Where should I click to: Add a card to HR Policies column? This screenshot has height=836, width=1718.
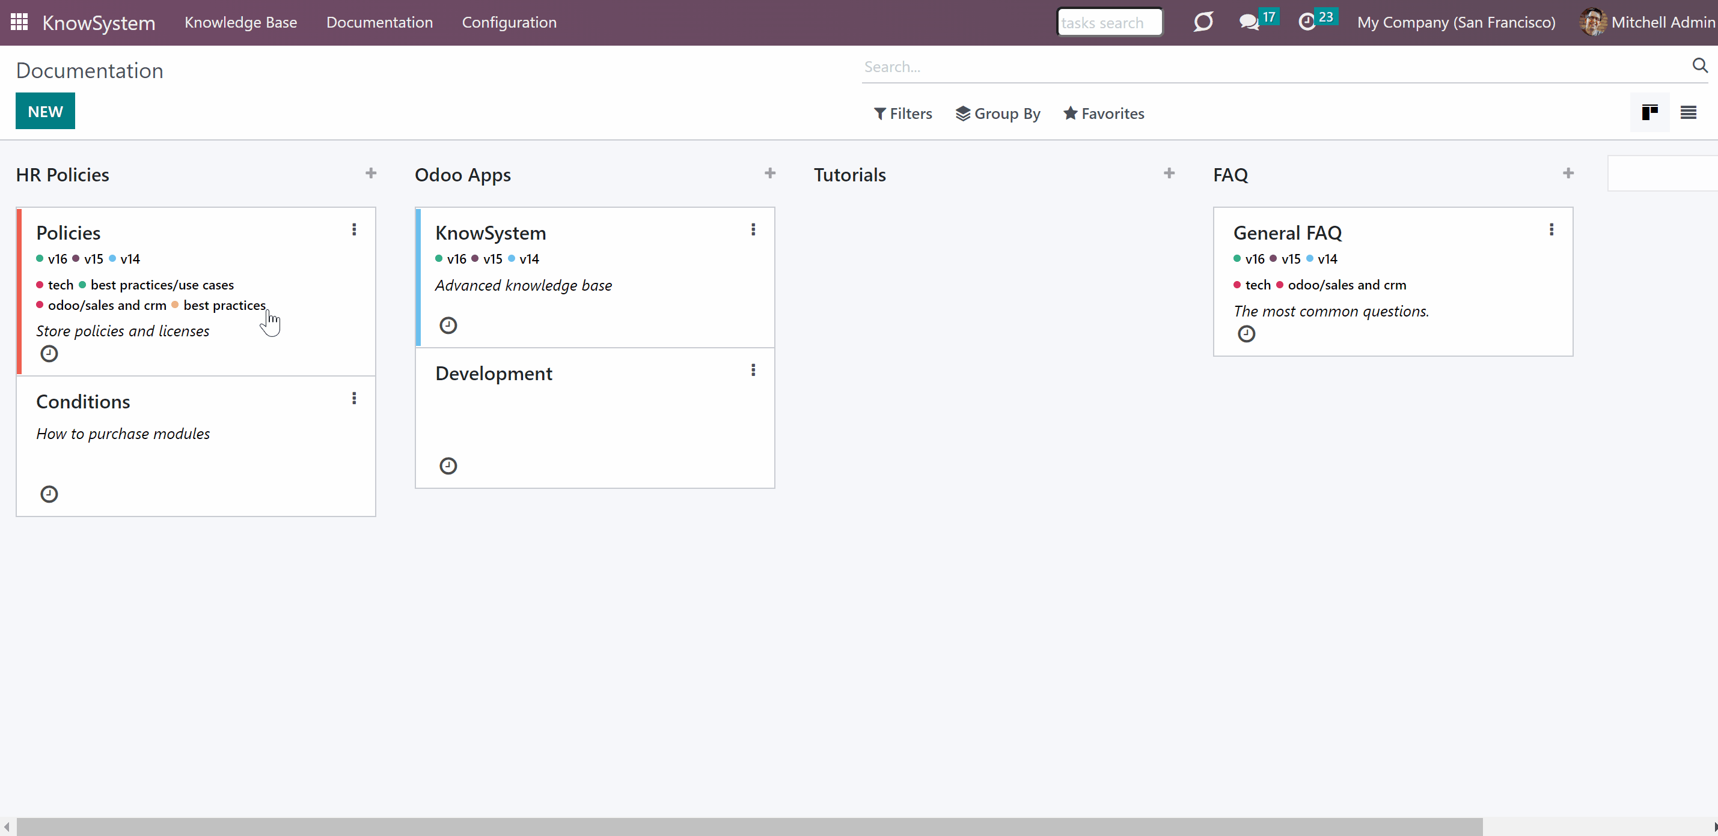[x=371, y=174]
